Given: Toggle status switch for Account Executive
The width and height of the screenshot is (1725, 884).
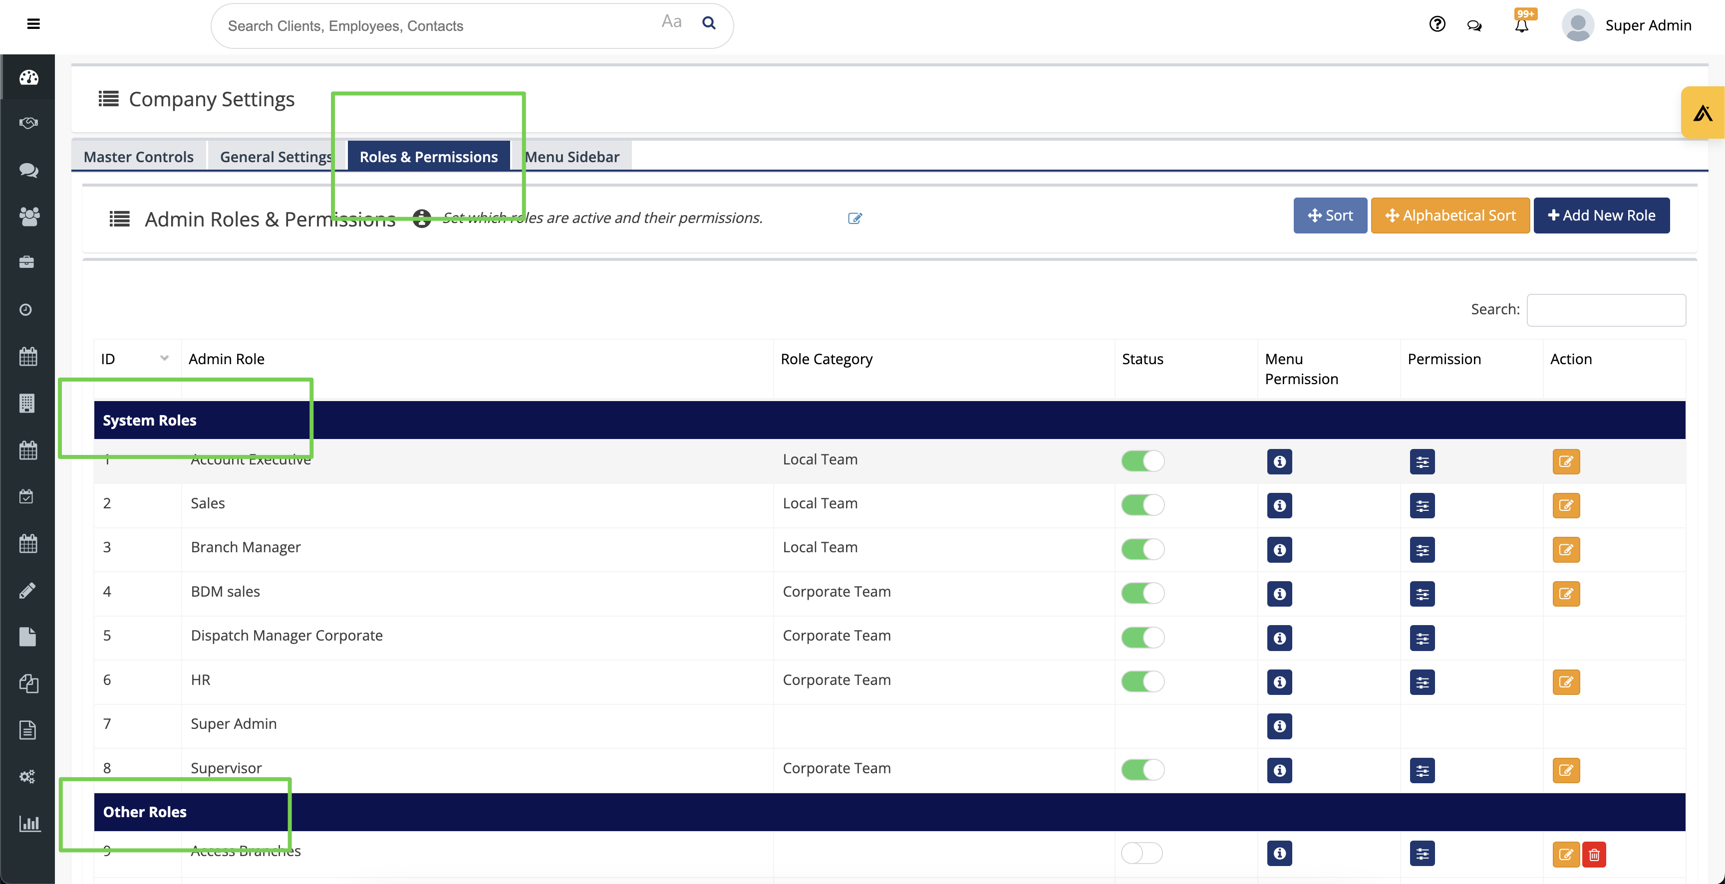Looking at the screenshot, I should point(1143,461).
